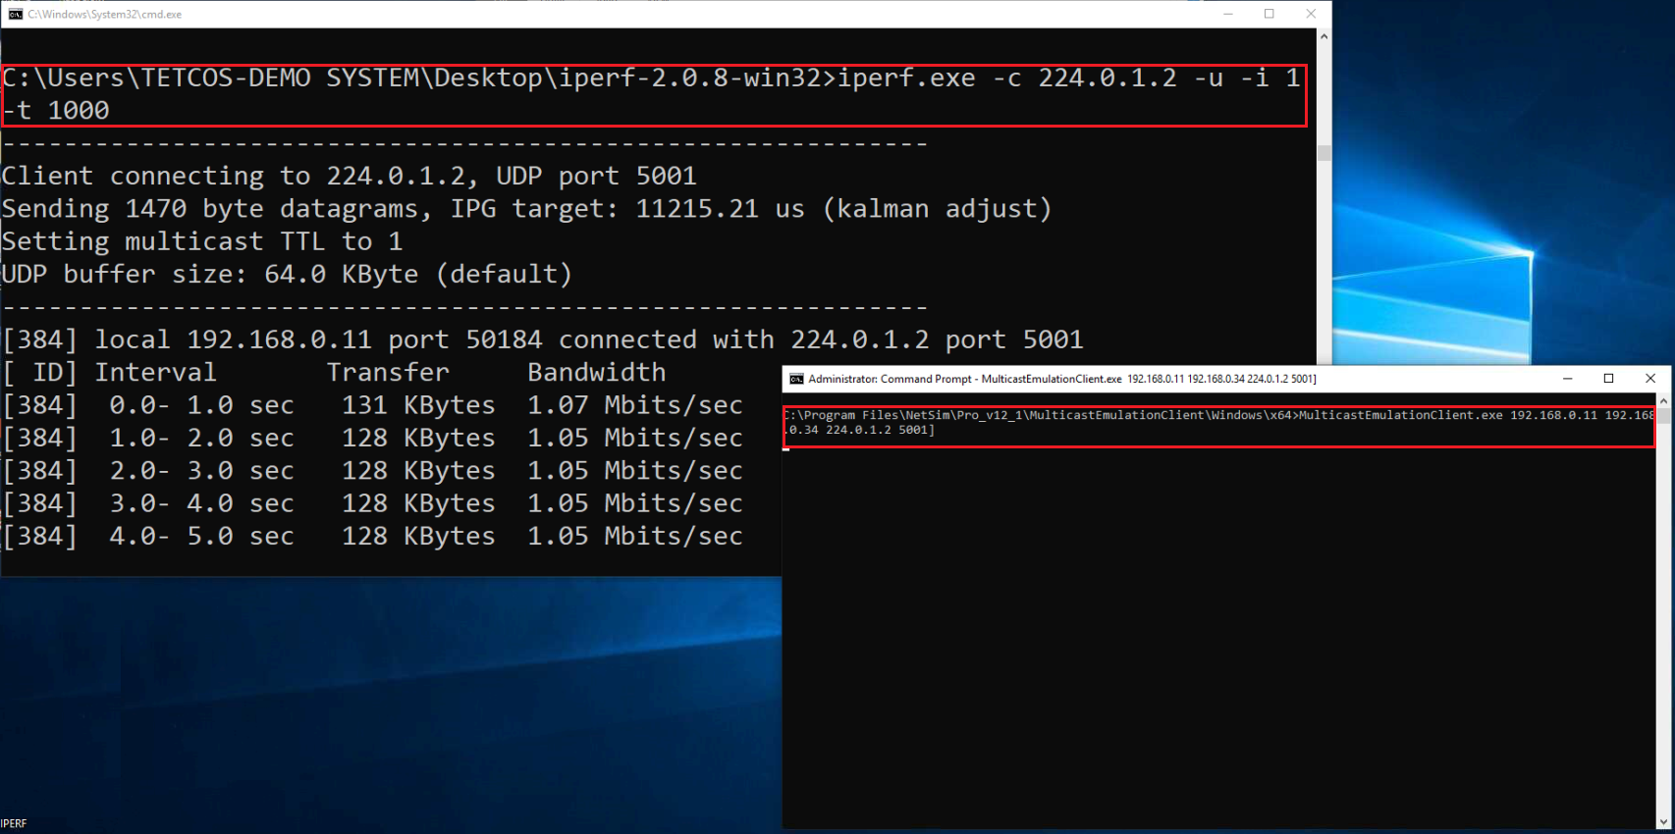Close the MulticastEmulationClient command prompt
1675x834 pixels.
1650,379
